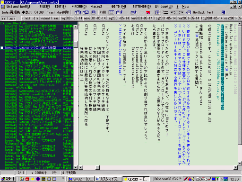Image resolution: width=242 pixels, height=182 pixels.
Task: Expand the quick launch '>>' chevron
Action: coord(63,179)
